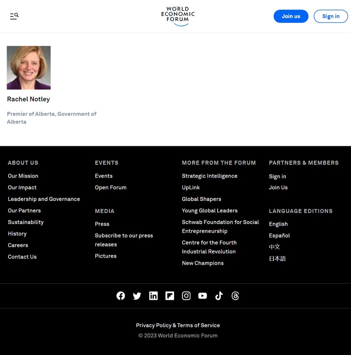Click the LinkedIn icon in footer
Viewport: 351px width, 355px height.
click(x=153, y=296)
